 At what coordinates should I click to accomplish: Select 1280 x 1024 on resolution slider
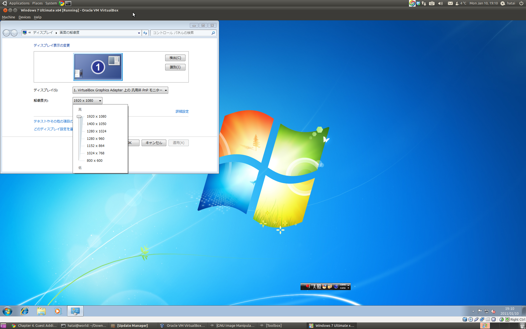click(96, 131)
